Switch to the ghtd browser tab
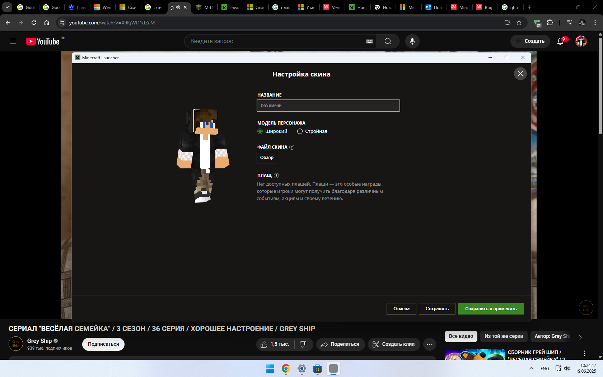The height and width of the screenshot is (377, 603). [x=510, y=7]
